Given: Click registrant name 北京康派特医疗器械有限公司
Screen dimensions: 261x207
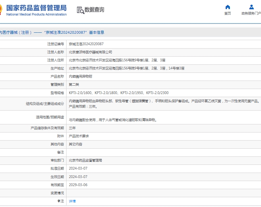Looking at the screenshot, I should (90, 52).
